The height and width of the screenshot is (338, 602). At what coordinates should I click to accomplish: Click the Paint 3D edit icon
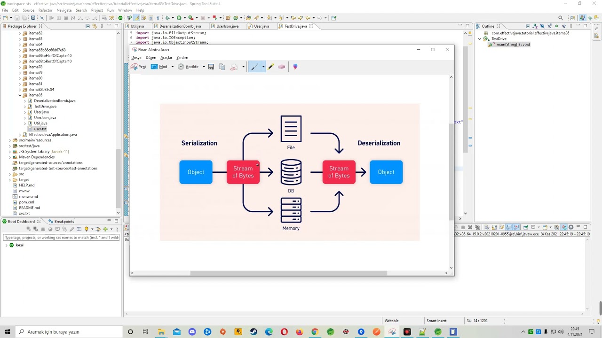295,67
